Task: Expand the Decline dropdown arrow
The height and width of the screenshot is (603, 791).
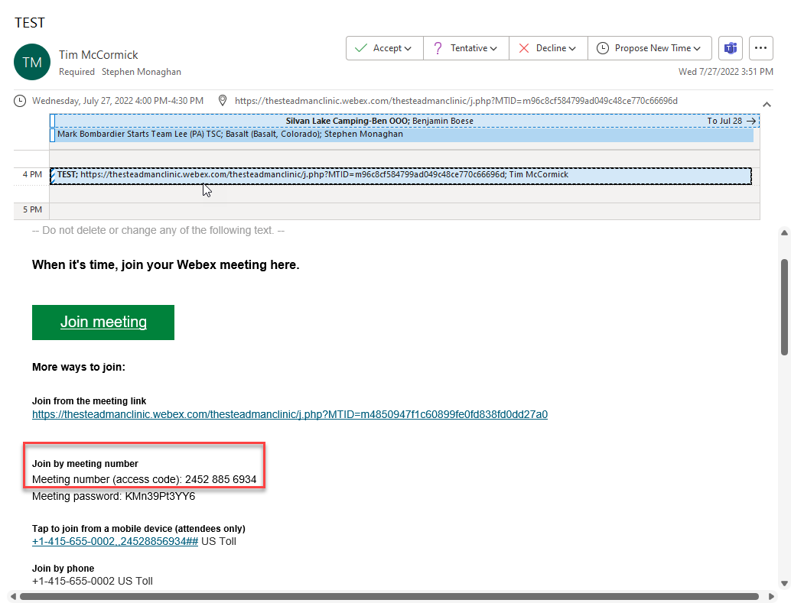Action: (572, 49)
